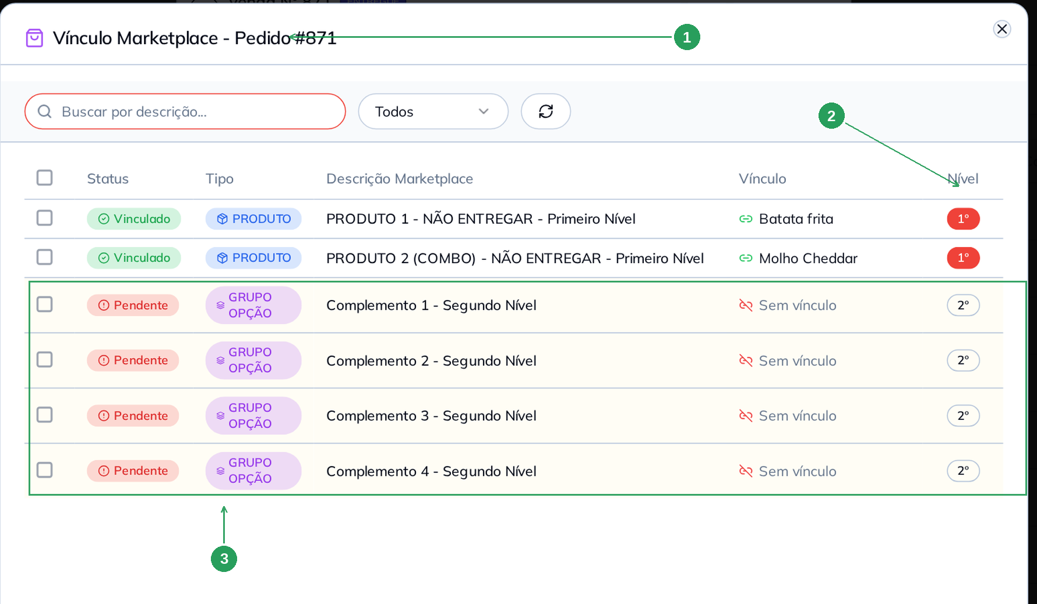This screenshot has height=604, width=1037.
Task: Click 'Complemento 3 - Segundo Nível' text
Action: click(x=431, y=416)
